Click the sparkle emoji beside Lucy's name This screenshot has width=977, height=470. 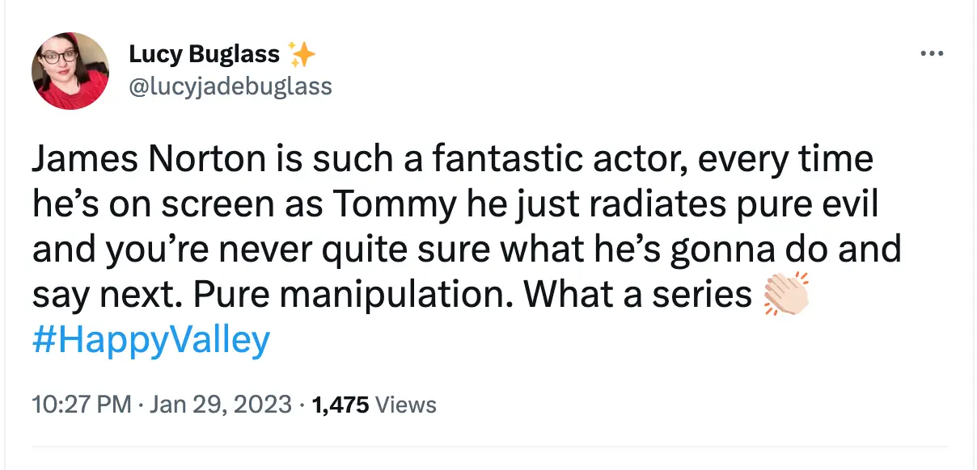click(304, 52)
